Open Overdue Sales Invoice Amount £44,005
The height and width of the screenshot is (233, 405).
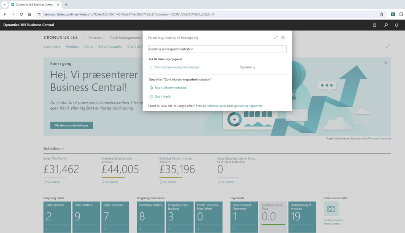[x=120, y=169]
